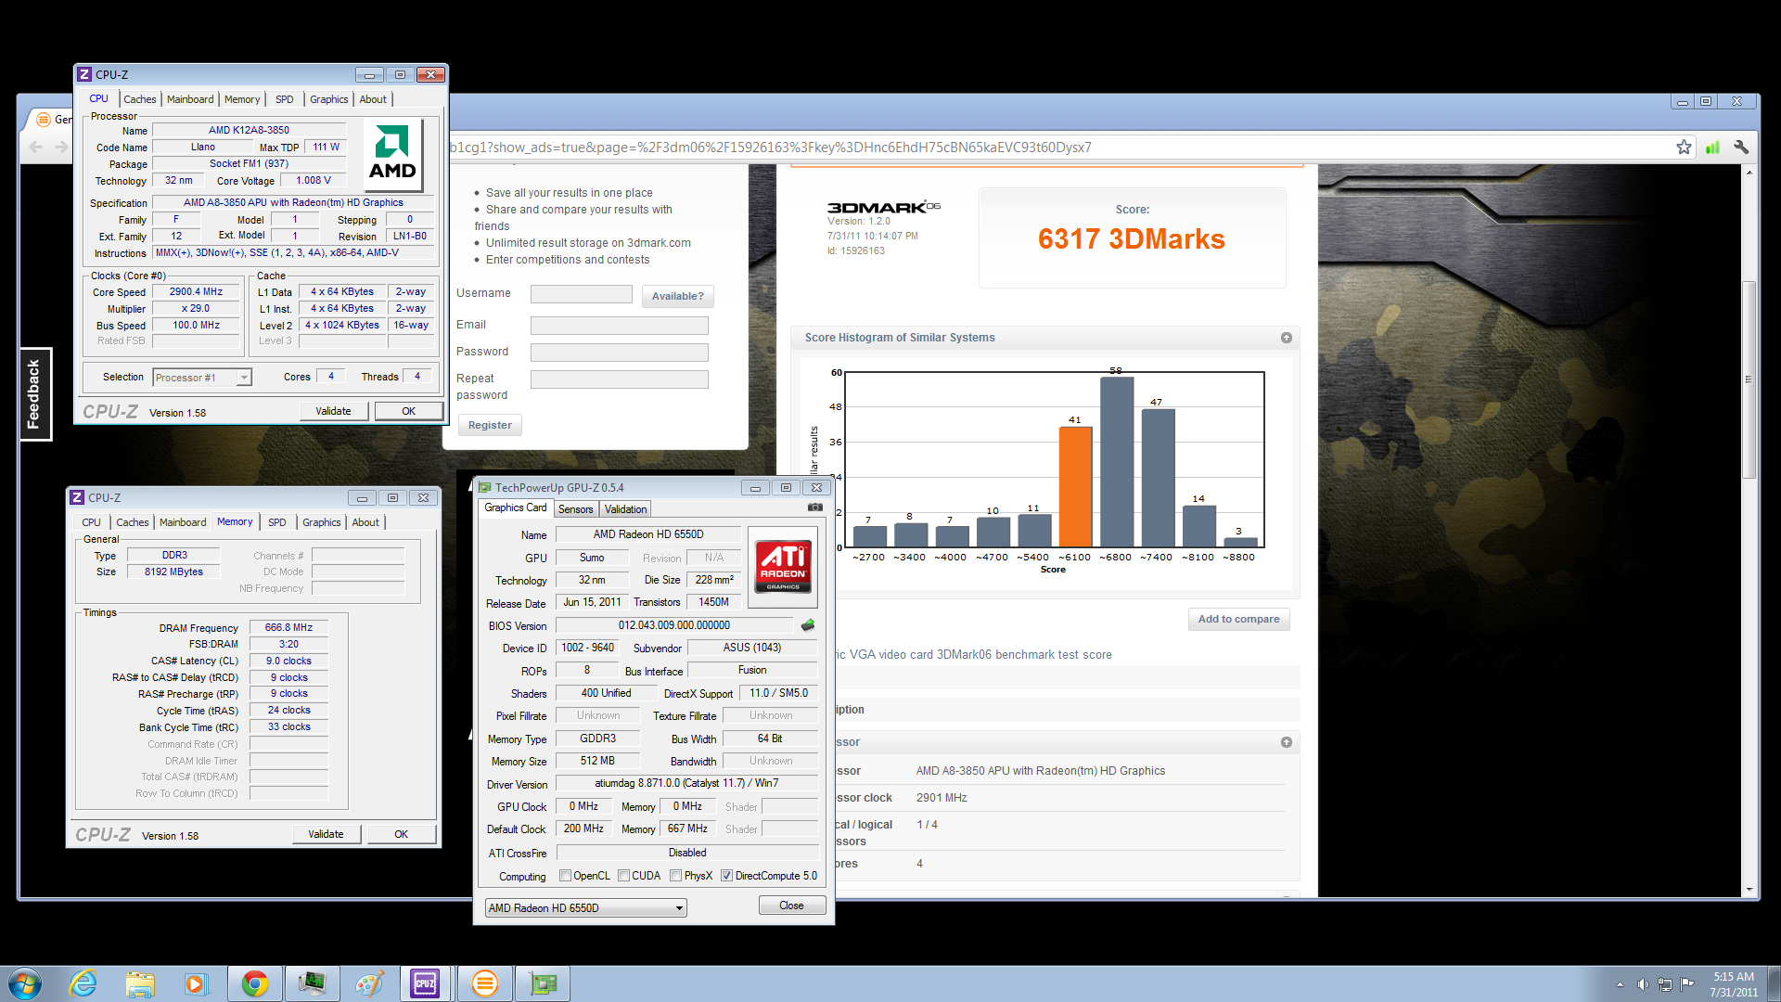Click the Register button
Viewport: 1781px width, 1002px height.
tap(490, 425)
